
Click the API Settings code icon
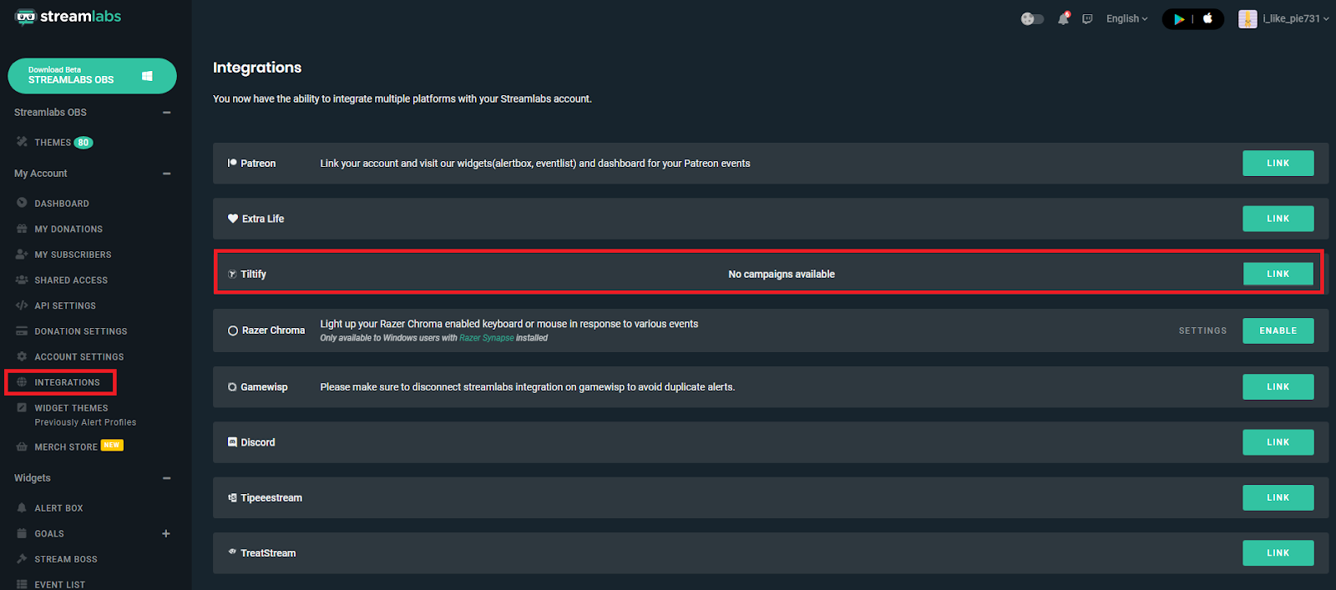[x=22, y=305]
